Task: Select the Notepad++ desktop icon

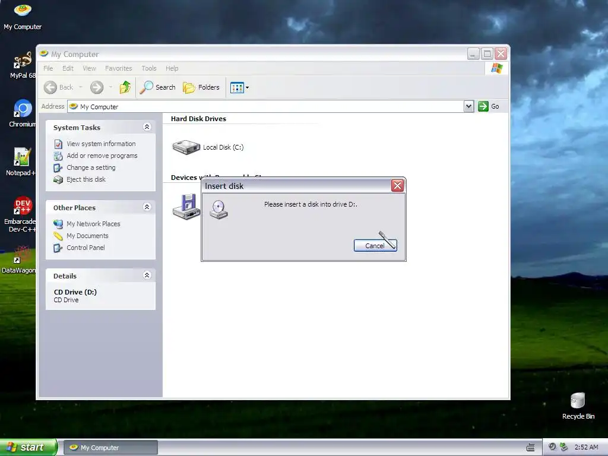Action: (x=22, y=163)
